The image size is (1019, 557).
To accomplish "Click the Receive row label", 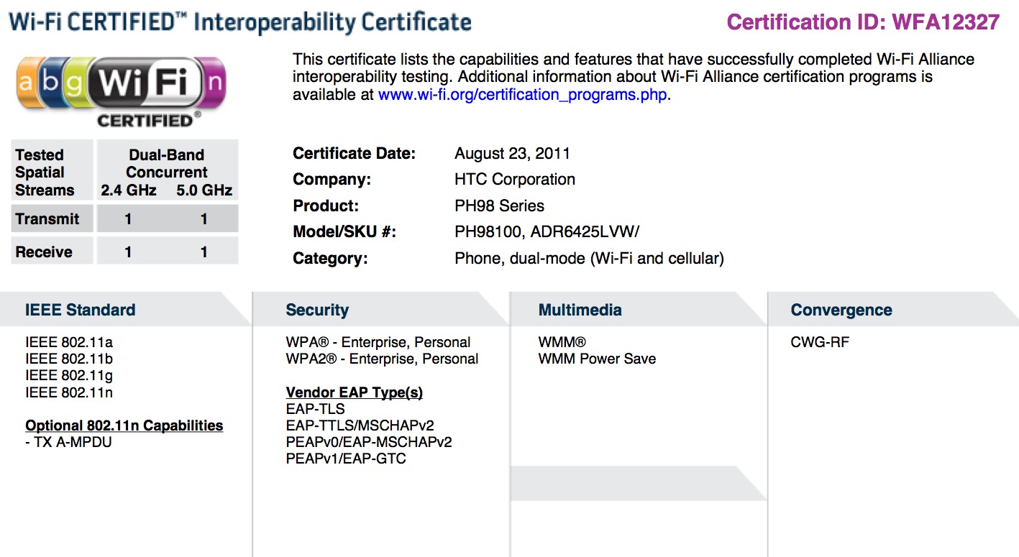I will coord(44,252).
